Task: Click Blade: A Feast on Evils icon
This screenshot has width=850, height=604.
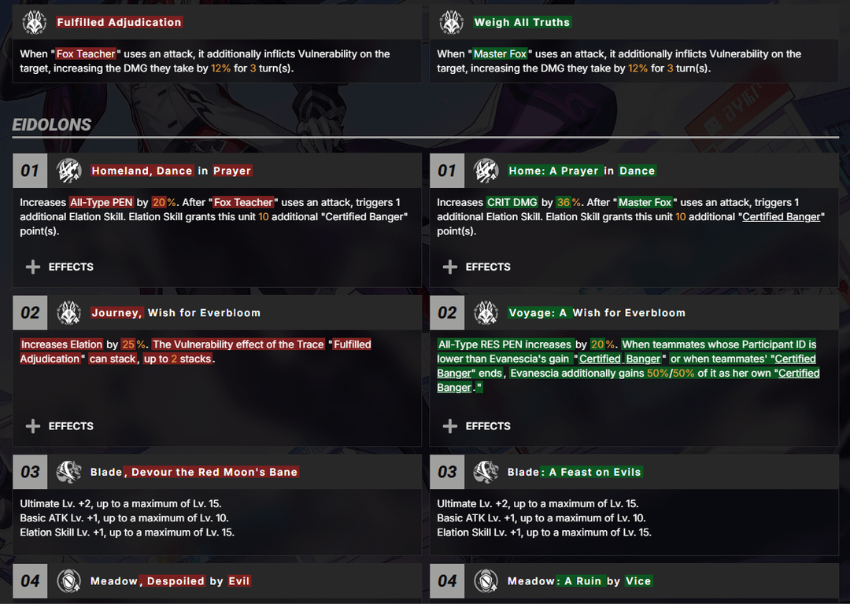Action: (x=486, y=472)
